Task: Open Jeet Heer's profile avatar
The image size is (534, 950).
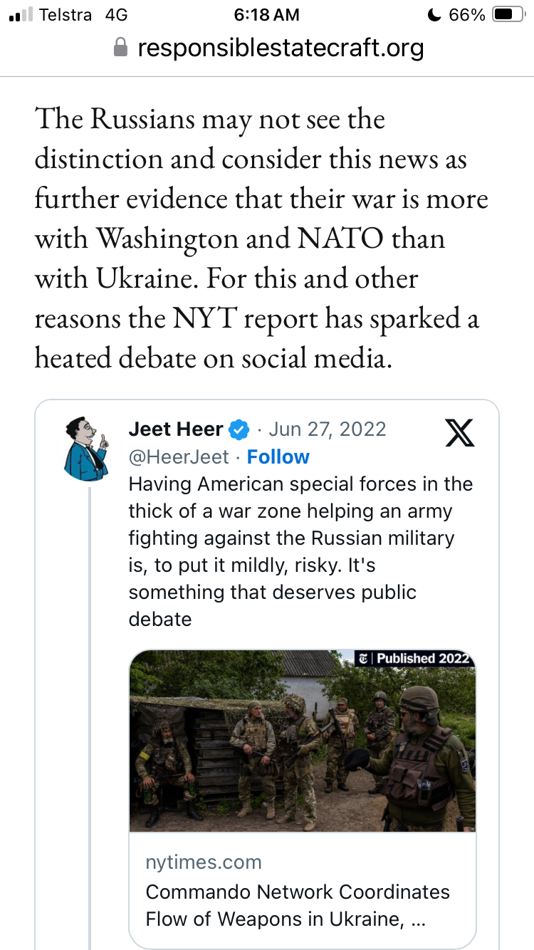Action: click(86, 449)
